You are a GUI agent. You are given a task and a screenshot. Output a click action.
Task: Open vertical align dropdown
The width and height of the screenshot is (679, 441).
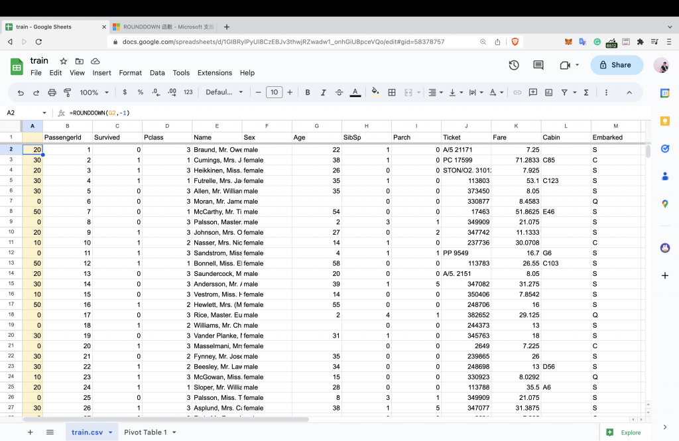[x=456, y=92]
